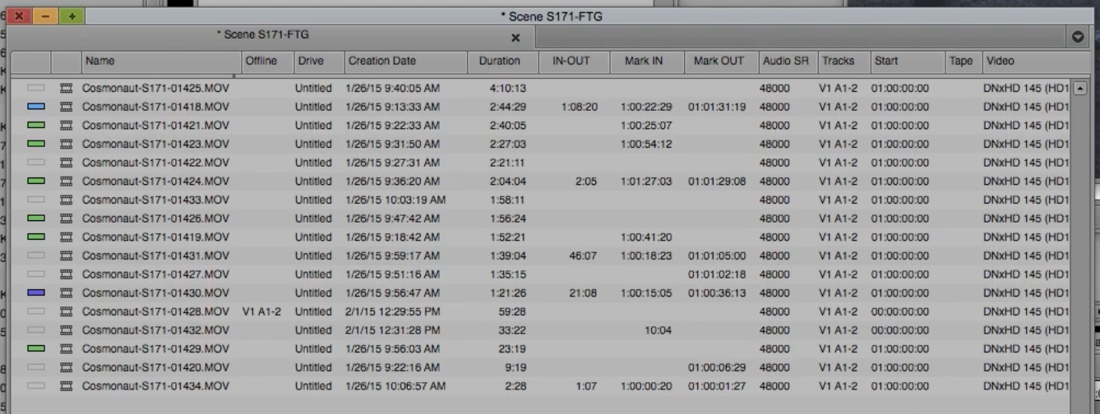Click the purple color label on Cosmonaut-S171-01430.MOV
The width and height of the screenshot is (1100, 414).
click(x=36, y=292)
